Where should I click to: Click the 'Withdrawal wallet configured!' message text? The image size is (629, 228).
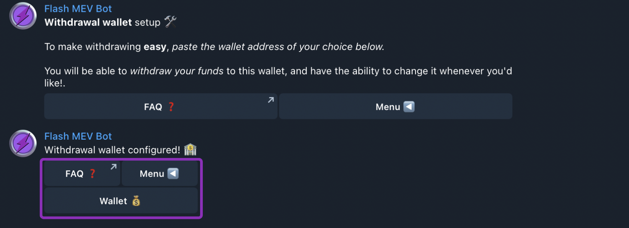[112, 150]
